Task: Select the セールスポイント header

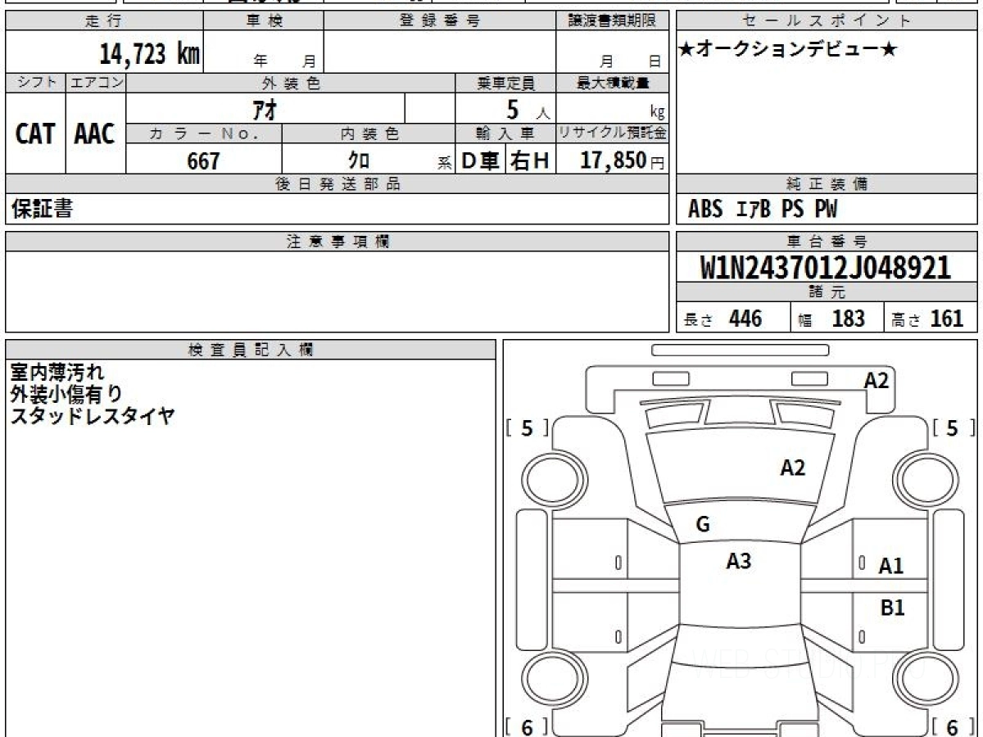Action: click(827, 21)
